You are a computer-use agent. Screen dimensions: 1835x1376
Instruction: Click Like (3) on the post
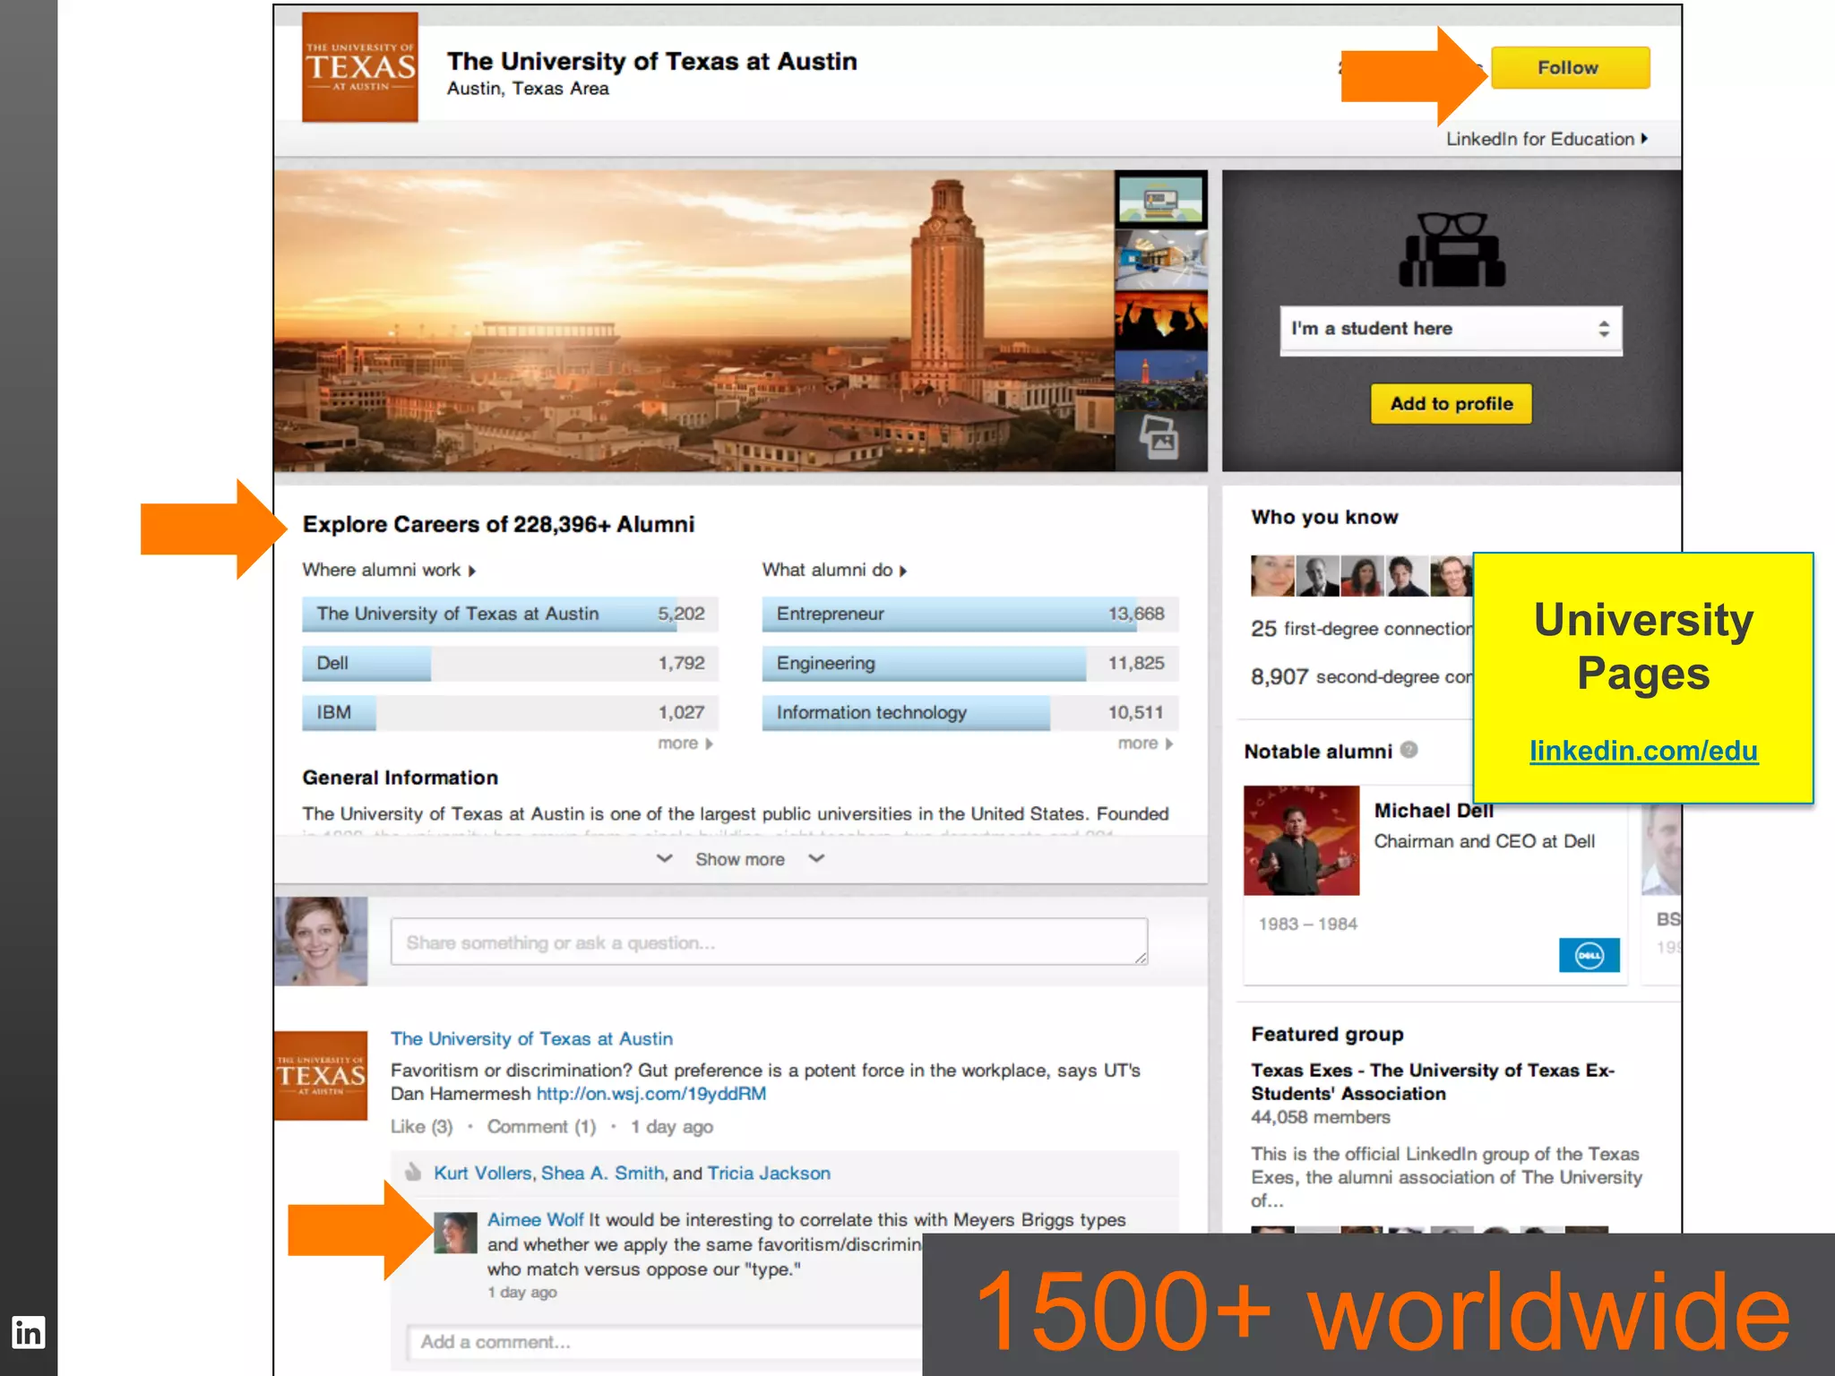(422, 1127)
